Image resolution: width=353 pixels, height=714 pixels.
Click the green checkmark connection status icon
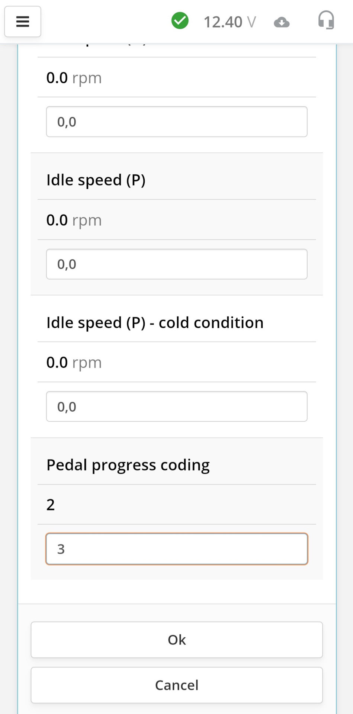pyautogui.click(x=180, y=21)
